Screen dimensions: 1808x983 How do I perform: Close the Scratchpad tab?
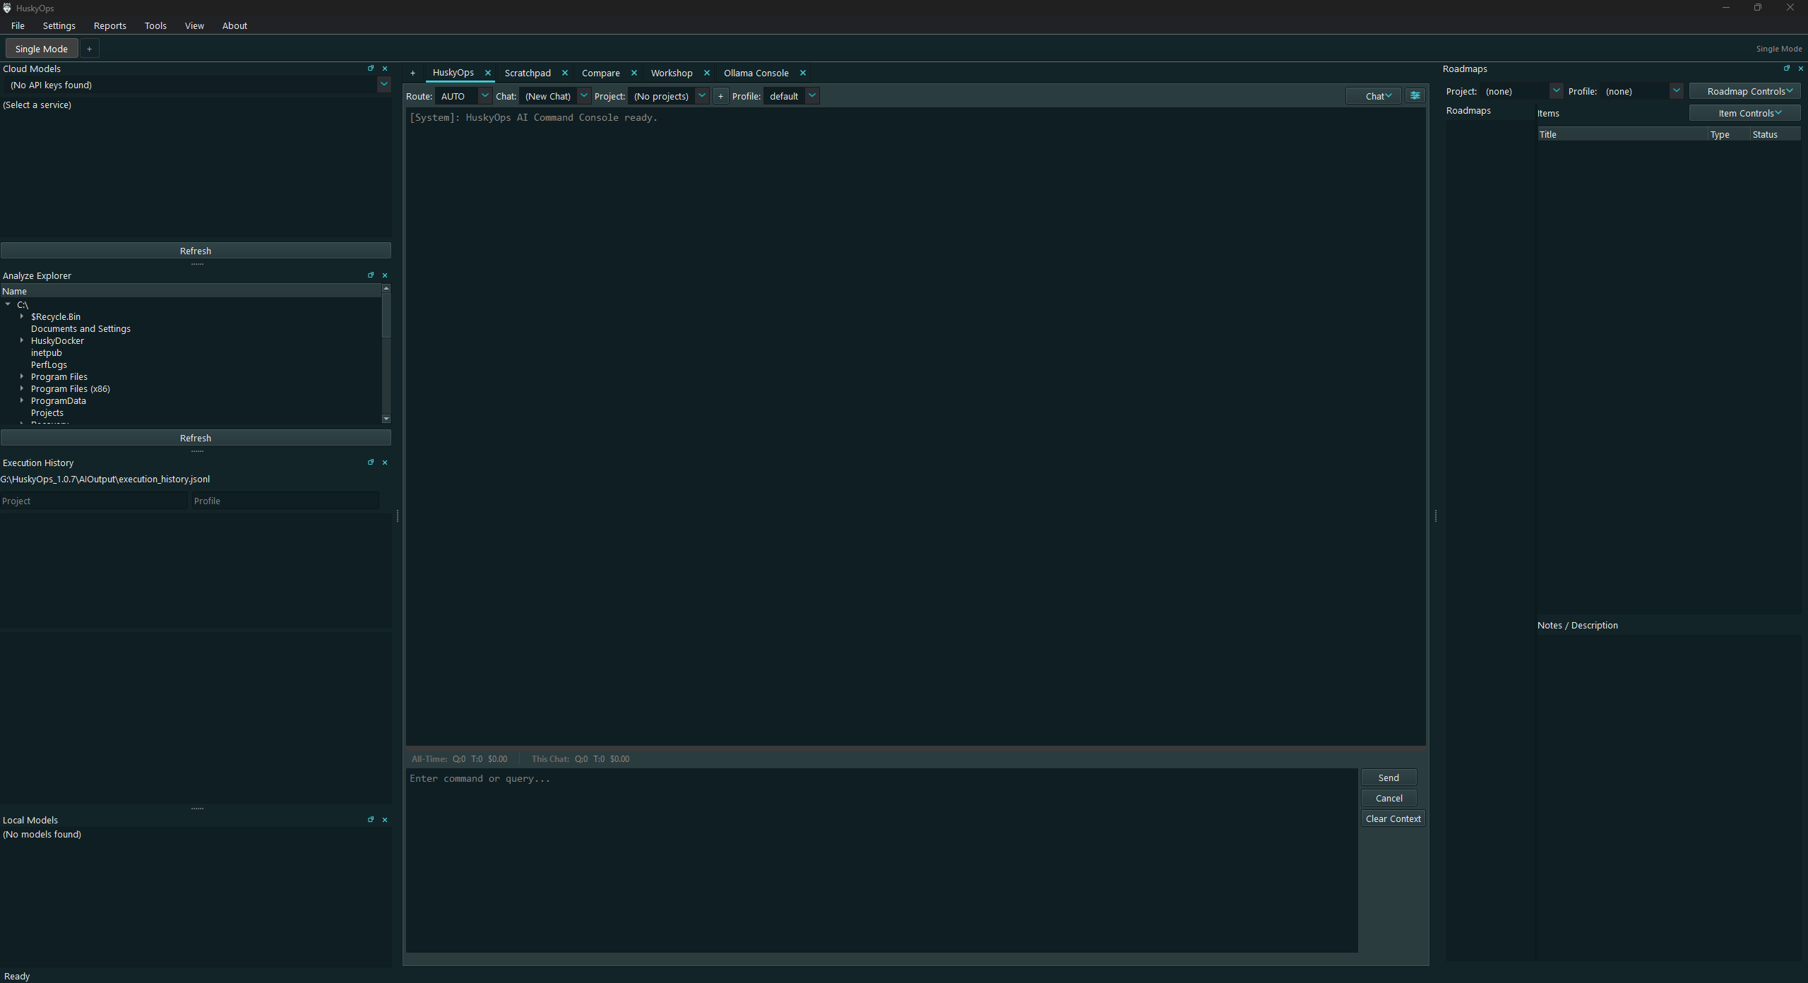[x=565, y=73]
